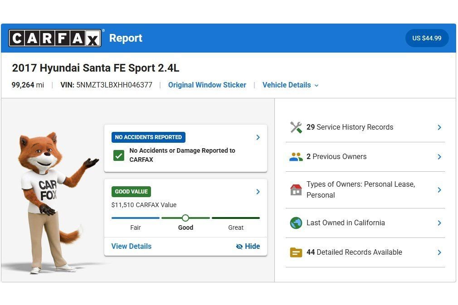Click the crossed-out eye Hide icon
Screen dimensions: 458x305
[x=239, y=247]
